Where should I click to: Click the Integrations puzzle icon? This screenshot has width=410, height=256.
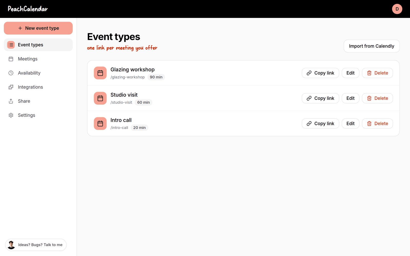pos(11,87)
